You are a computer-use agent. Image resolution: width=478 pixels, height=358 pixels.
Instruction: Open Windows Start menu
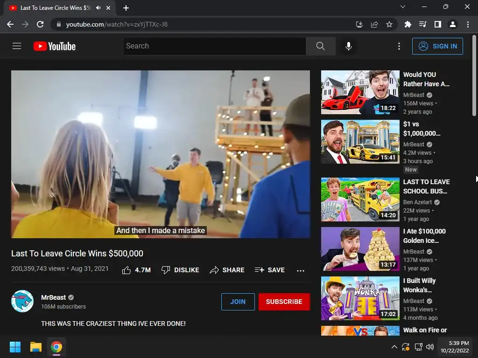pos(15,347)
